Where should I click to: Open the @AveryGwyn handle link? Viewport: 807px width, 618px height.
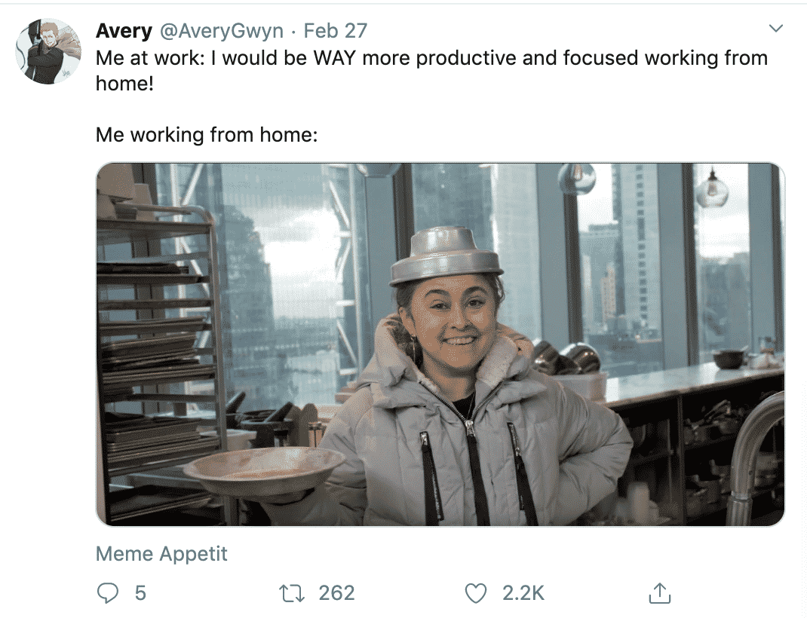pos(222,31)
